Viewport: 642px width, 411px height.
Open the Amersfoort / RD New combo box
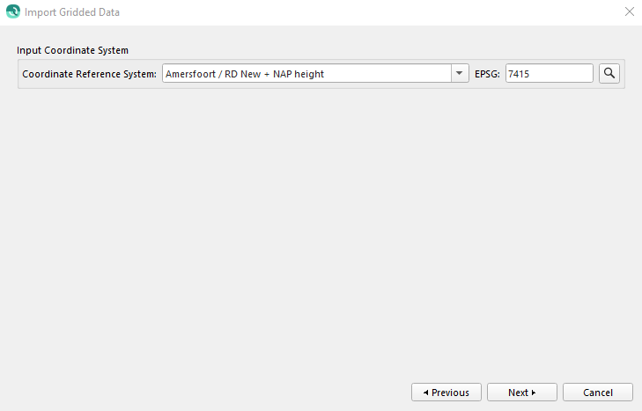(306, 74)
